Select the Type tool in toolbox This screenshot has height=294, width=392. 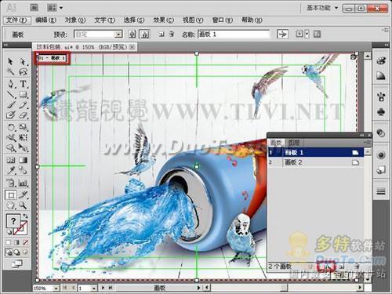pos(24,84)
